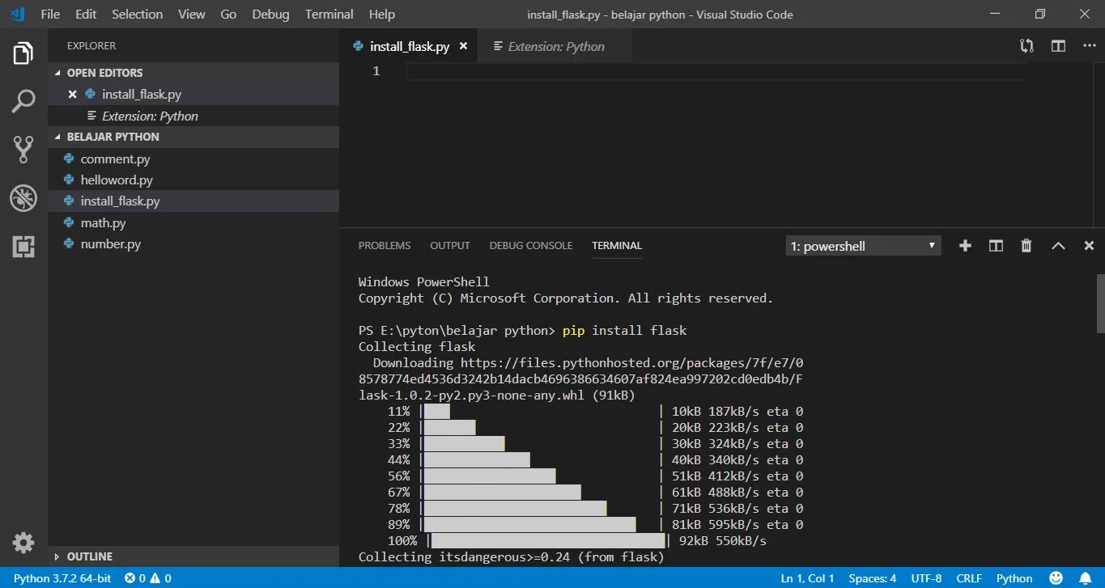Click the warnings count in status bar
This screenshot has width=1105, height=588.
tap(160, 578)
